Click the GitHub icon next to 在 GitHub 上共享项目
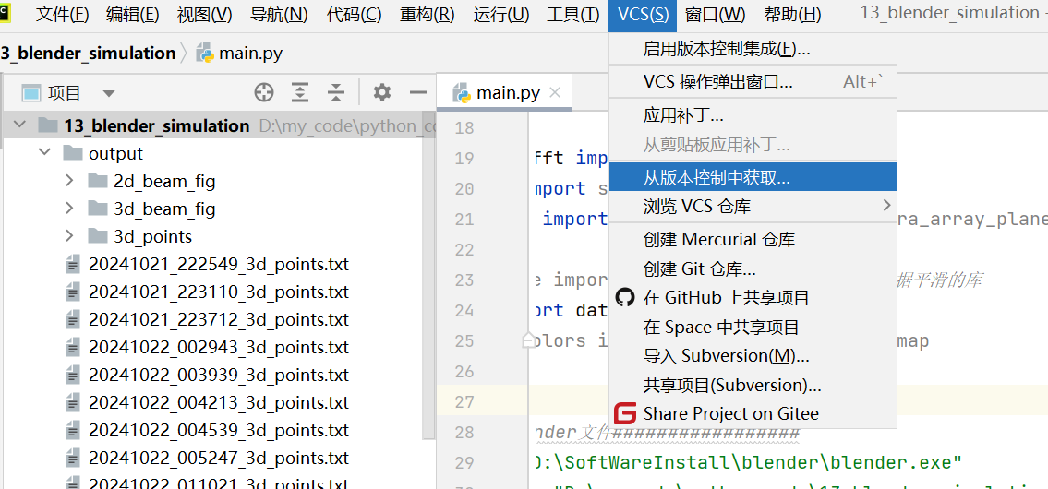Viewport: 1048px width, 489px height. tap(624, 297)
